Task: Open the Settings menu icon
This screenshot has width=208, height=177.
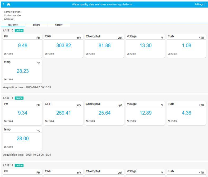Action: (x=205, y=4)
